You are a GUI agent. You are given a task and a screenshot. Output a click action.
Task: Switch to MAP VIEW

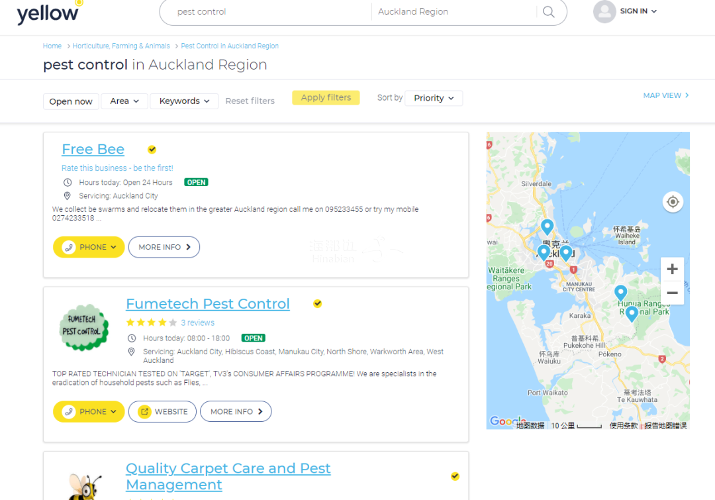click(x=665, y=95)
